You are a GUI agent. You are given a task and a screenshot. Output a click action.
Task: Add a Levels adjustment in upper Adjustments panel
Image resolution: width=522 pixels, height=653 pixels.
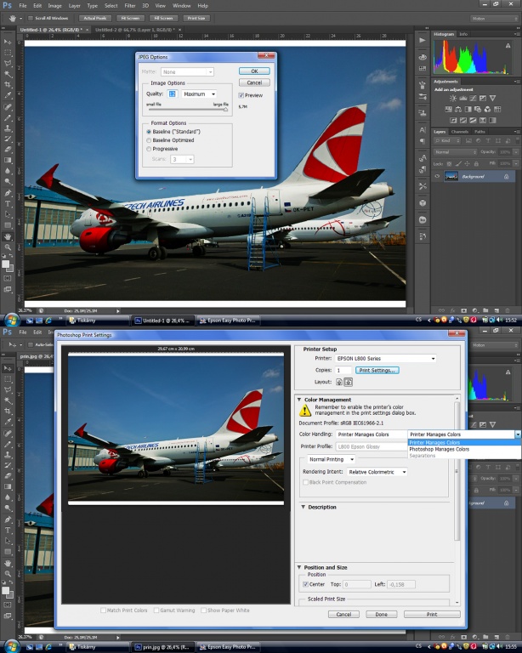tap(462, 99)
